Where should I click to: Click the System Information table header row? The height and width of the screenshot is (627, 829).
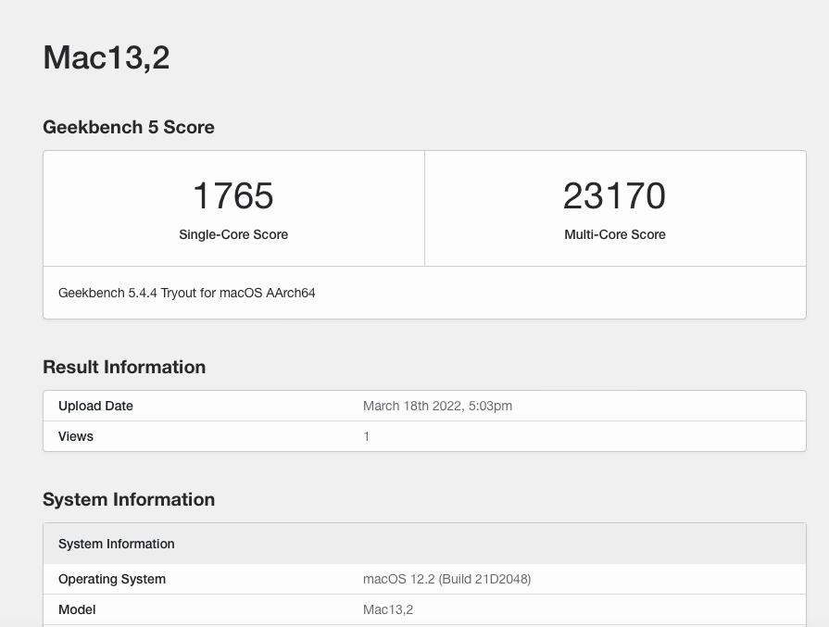(x=424, y=544)
